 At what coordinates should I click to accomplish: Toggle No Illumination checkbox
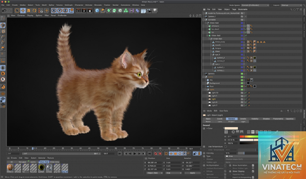coord(225,165)
